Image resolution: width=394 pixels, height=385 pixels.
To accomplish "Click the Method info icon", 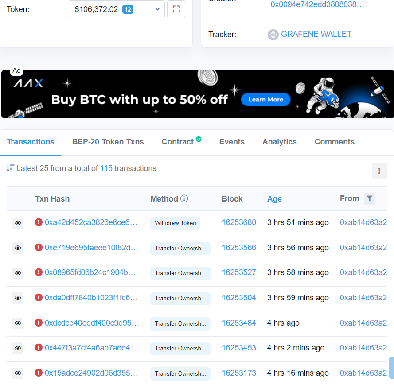I will (x=184, y=199).
